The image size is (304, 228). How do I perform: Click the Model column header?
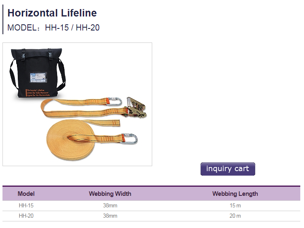click(26, 194)
